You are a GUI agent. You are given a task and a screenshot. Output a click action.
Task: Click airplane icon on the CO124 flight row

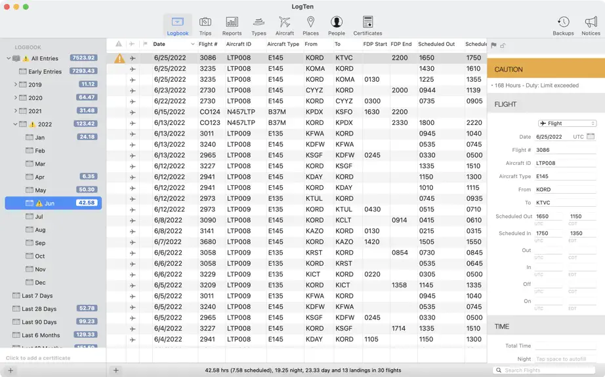coord(133,113)
